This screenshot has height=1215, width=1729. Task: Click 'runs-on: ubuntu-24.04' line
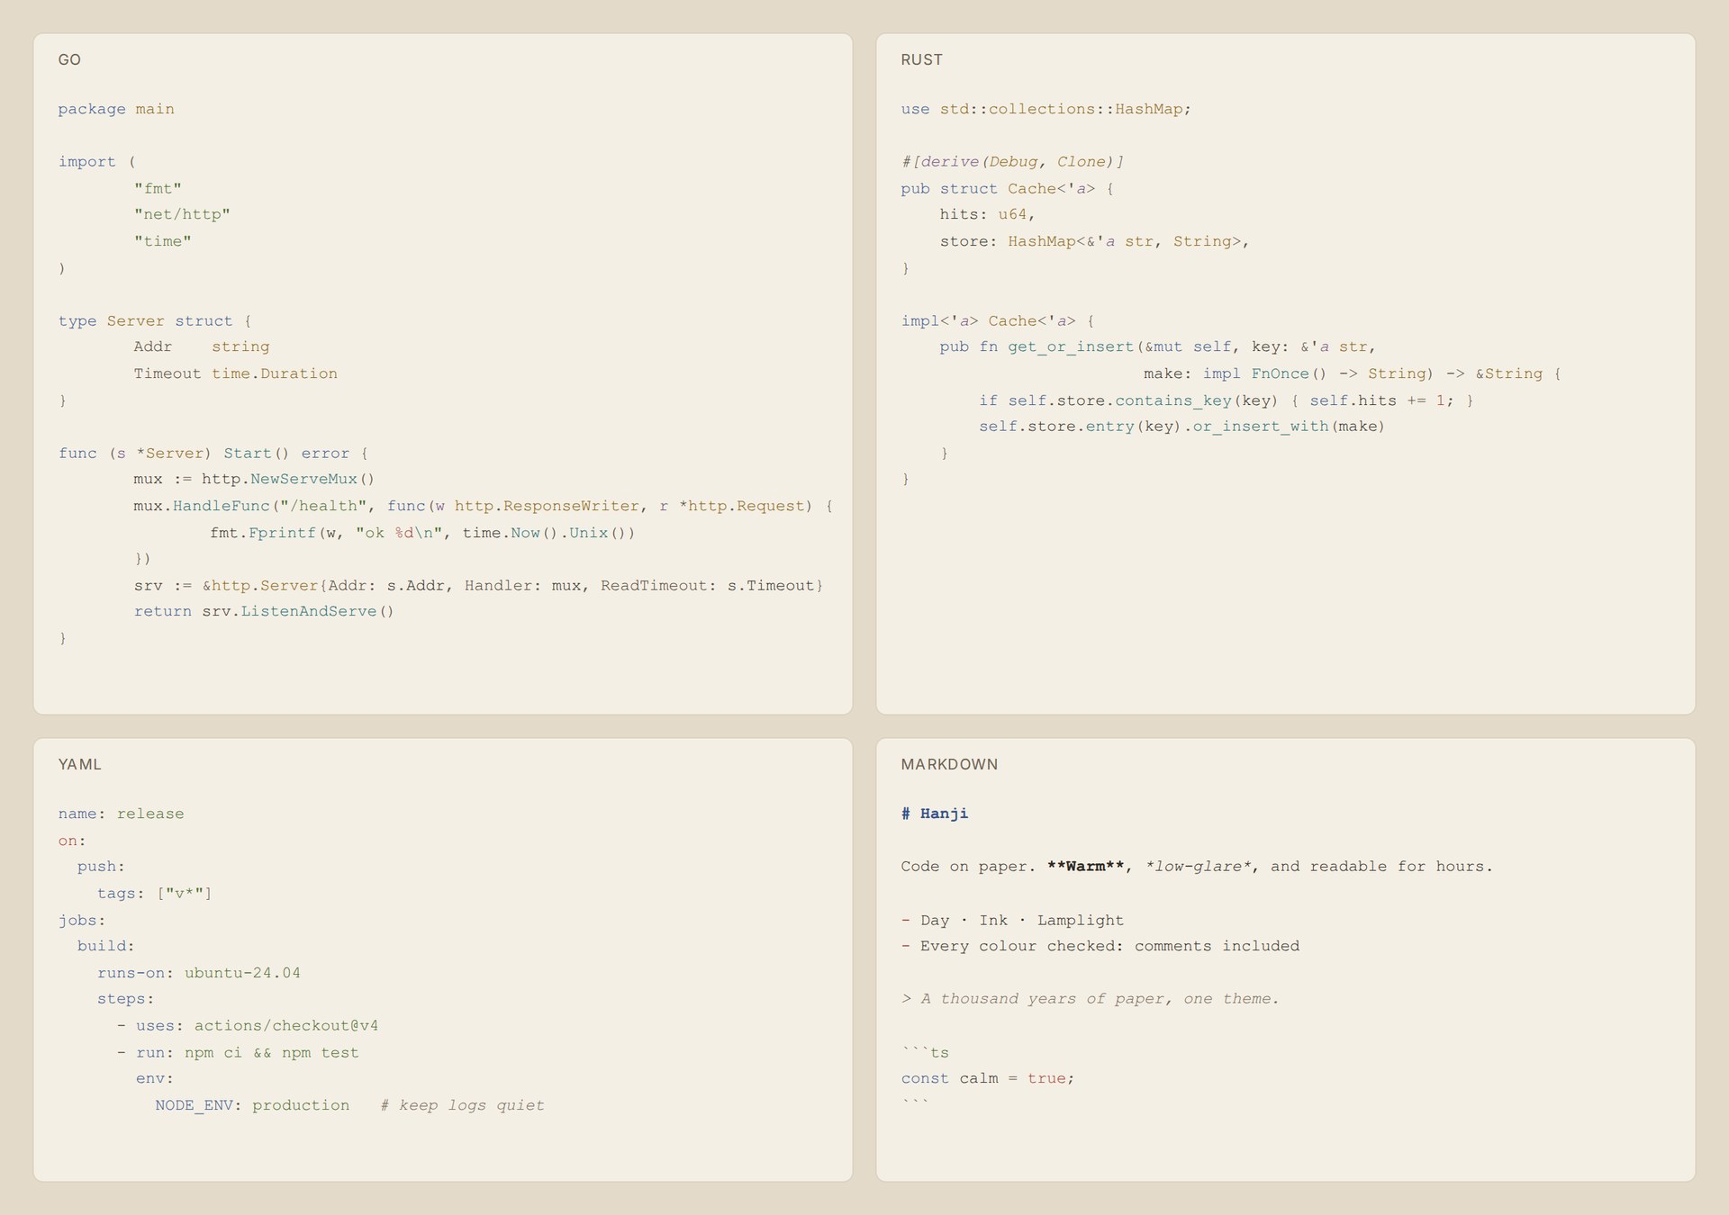(199, 973)
